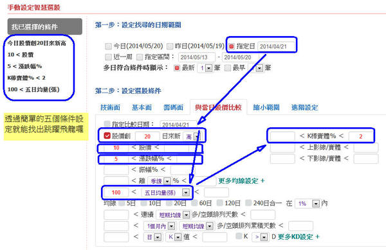Open the 更多均線設定 + link

(241, 181)
